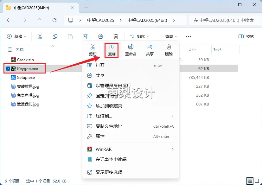Click the 59 KB size of Crack.zip
Image resolution: width=262 pixels, height=185 pixels.
click(x=203, y=60)
